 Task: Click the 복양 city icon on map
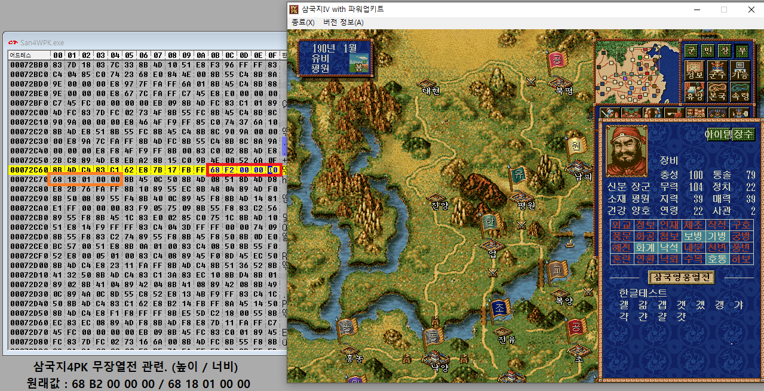click(562, 293)
